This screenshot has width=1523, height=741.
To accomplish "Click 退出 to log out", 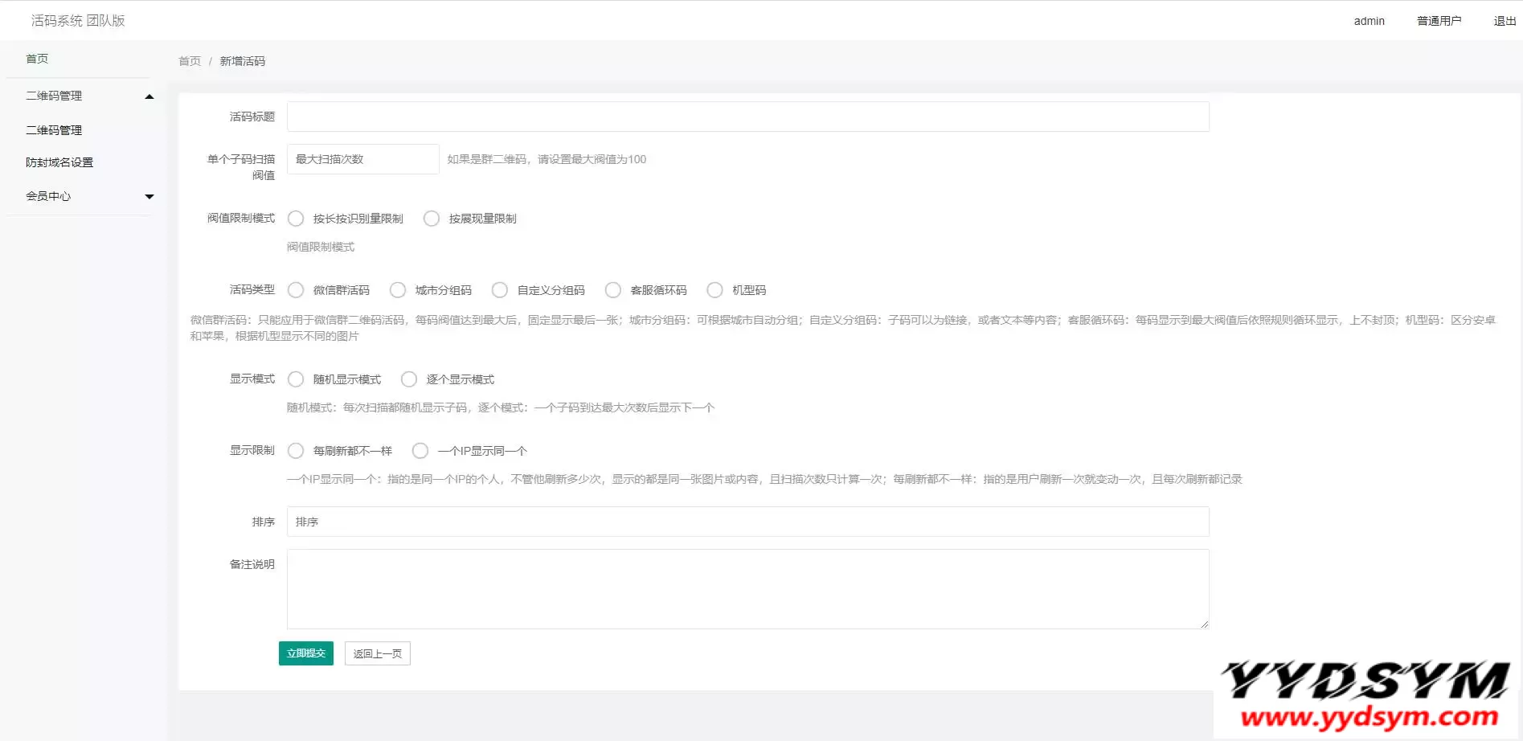I will [1504, 21].
